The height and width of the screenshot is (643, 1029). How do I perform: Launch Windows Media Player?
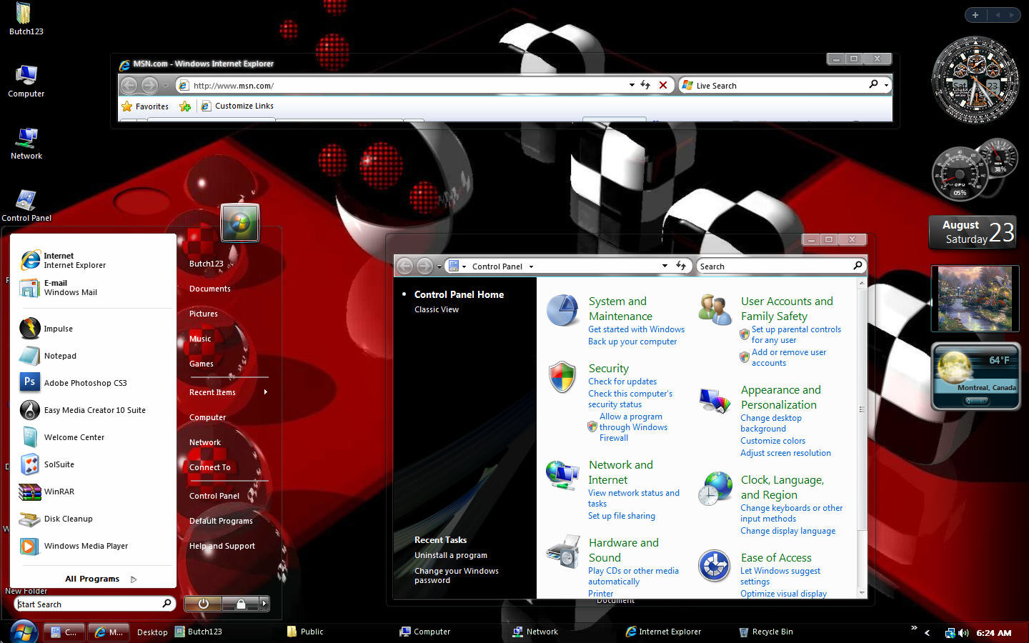click(x=94, y=546)
